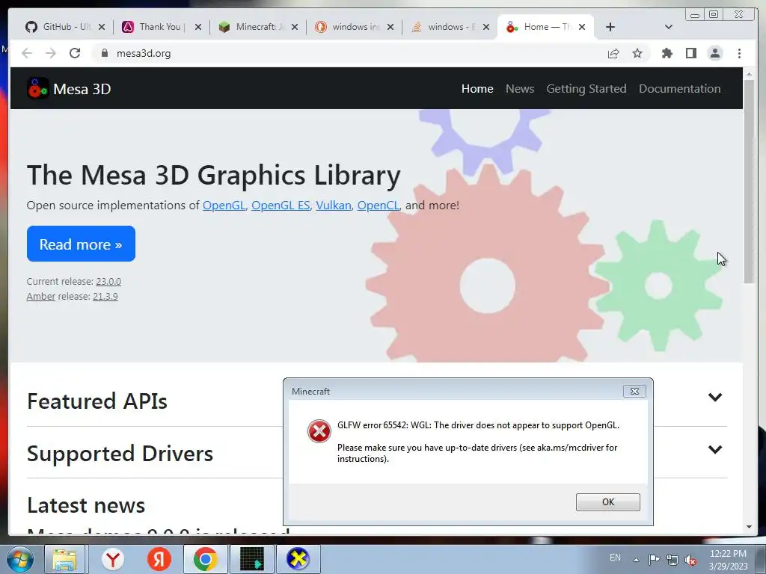Open current release 23.0.0 link

pos(108,282)
